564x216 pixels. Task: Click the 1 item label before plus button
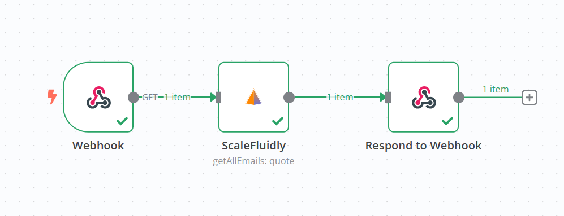tap(496, 89)
